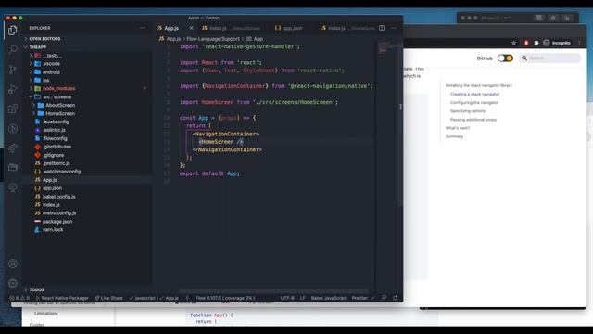Open yarn.lock in explorer

tap(53, 229)
